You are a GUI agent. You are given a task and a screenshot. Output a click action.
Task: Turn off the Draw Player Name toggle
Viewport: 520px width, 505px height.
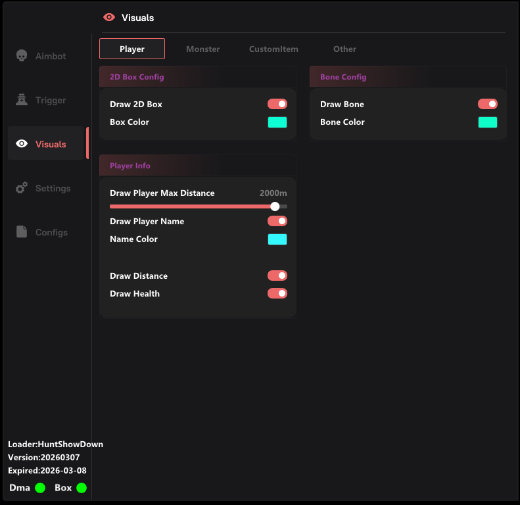[277, 222]
